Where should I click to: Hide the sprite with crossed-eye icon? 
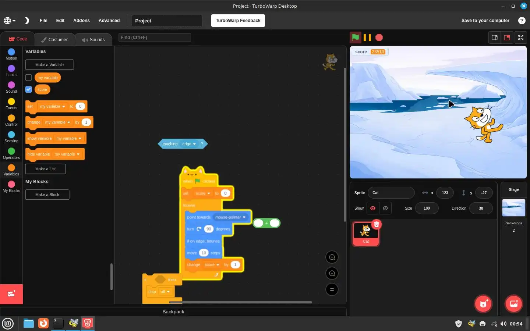click(x=385, y=208)
